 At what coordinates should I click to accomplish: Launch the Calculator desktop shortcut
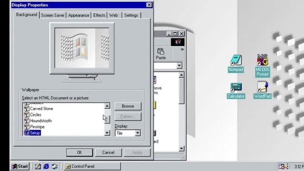point(236,91)
